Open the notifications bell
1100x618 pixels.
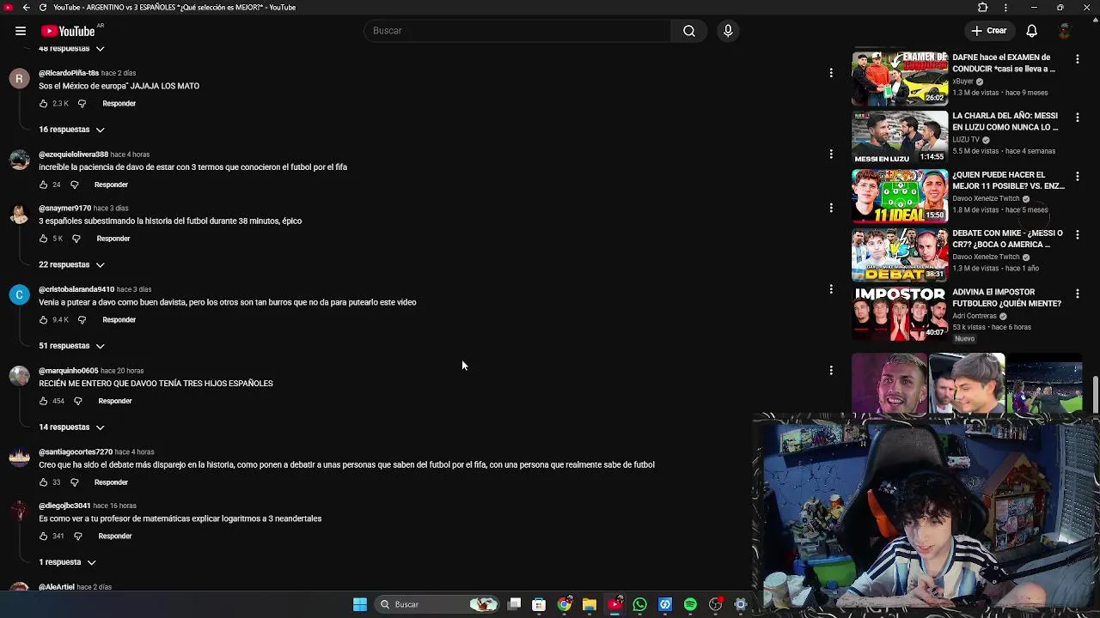[x=1031, y=31]
